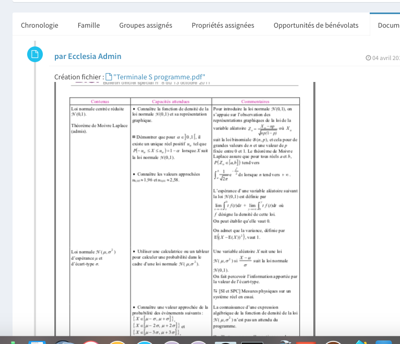Click the "[SI et SPC] Mesures physiques" line
Viewport: 400px width, 344px height.
(x=252, y=291)
